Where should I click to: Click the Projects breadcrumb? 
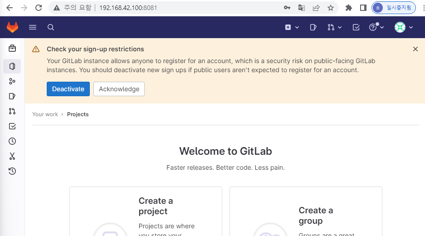[x=78, y=114]
